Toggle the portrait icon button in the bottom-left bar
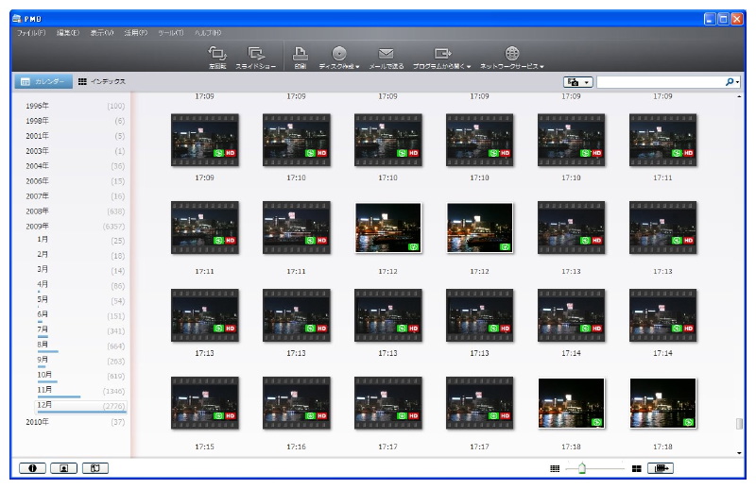The image size is (756, 489). 63,468
